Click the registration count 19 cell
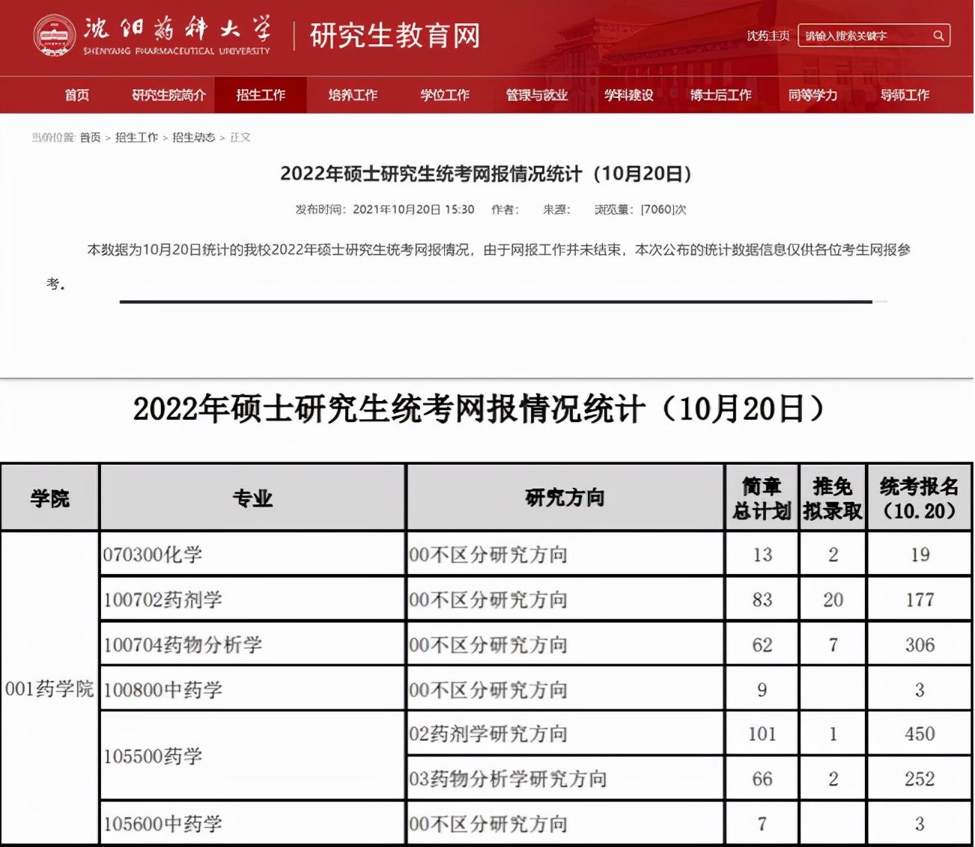This screenshot has width=975, height=847. point(920,554)
